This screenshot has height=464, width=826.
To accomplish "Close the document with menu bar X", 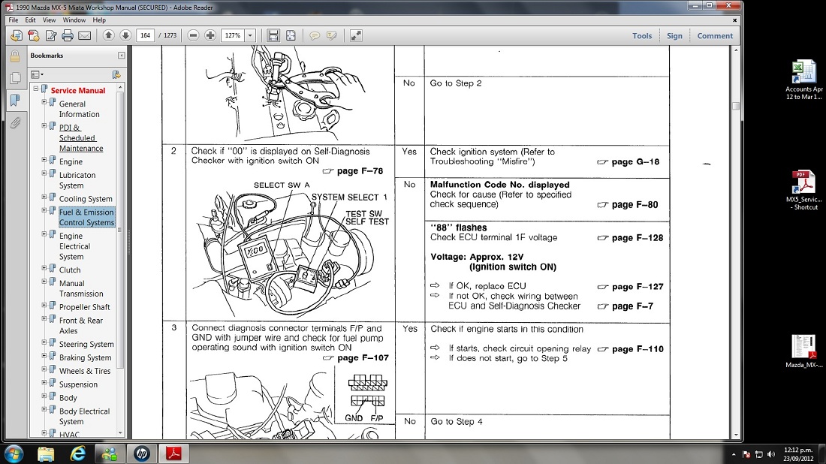I will click(x=734, y=20).
